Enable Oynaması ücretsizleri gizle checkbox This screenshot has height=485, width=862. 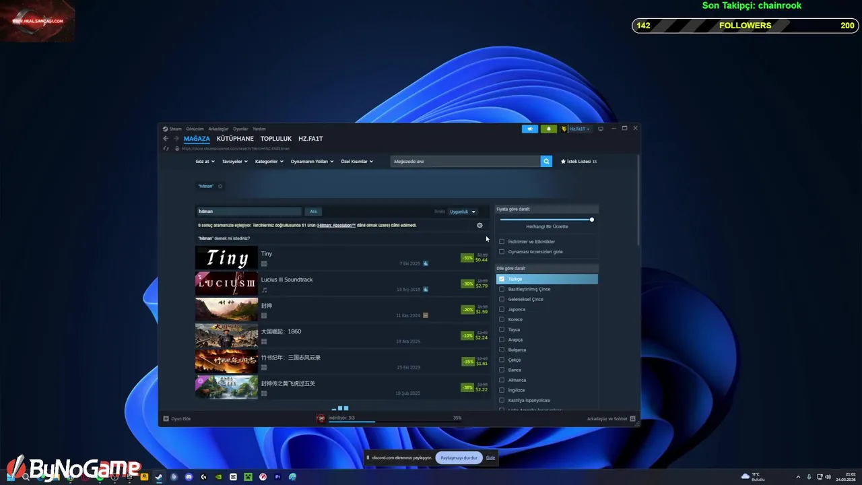coord(501,251)
